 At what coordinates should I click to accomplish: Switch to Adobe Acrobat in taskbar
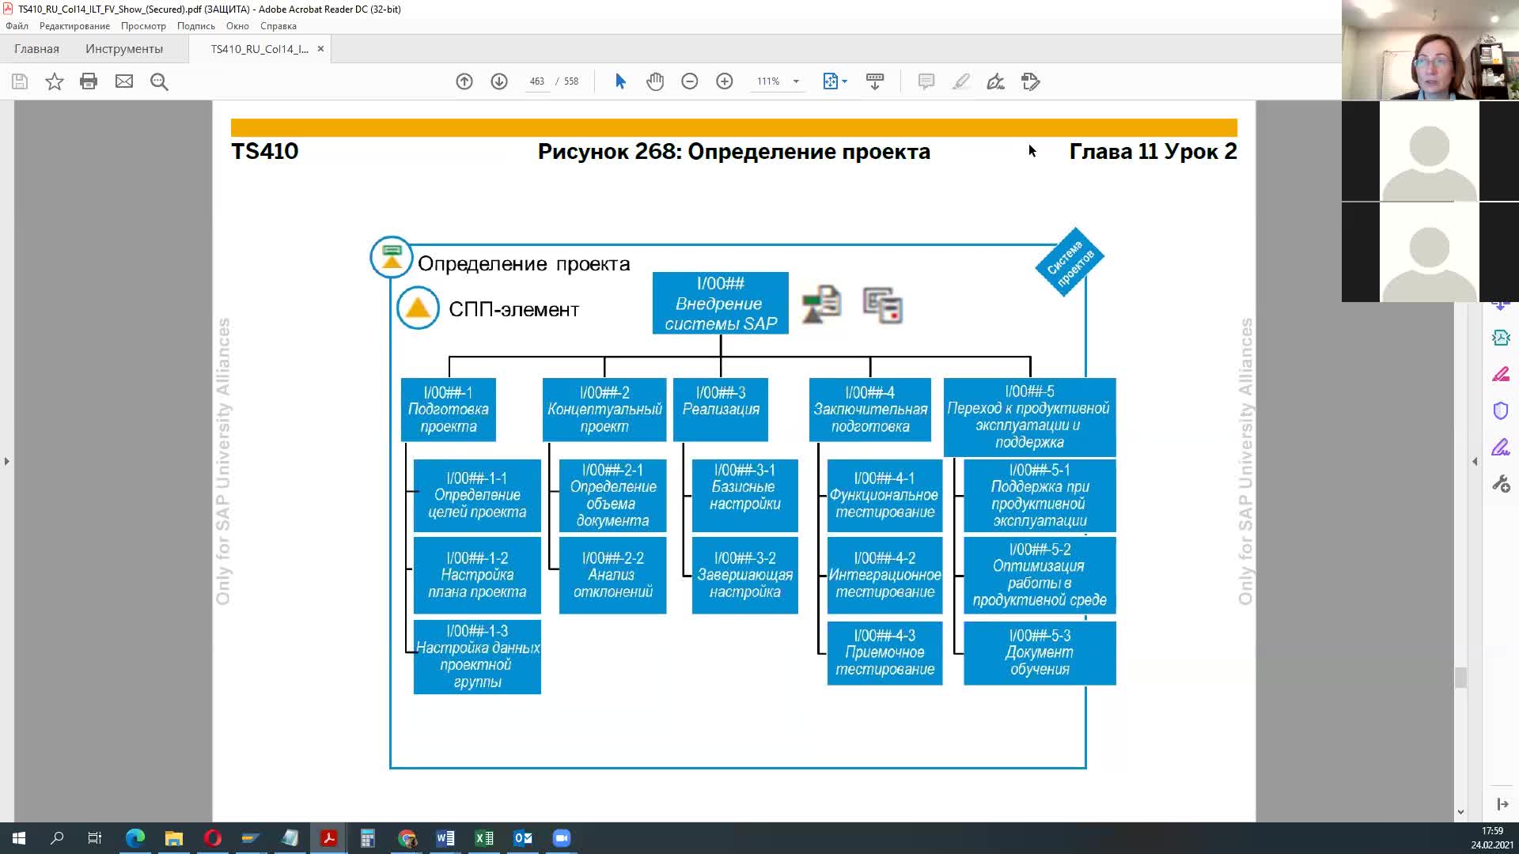point(329,838)
